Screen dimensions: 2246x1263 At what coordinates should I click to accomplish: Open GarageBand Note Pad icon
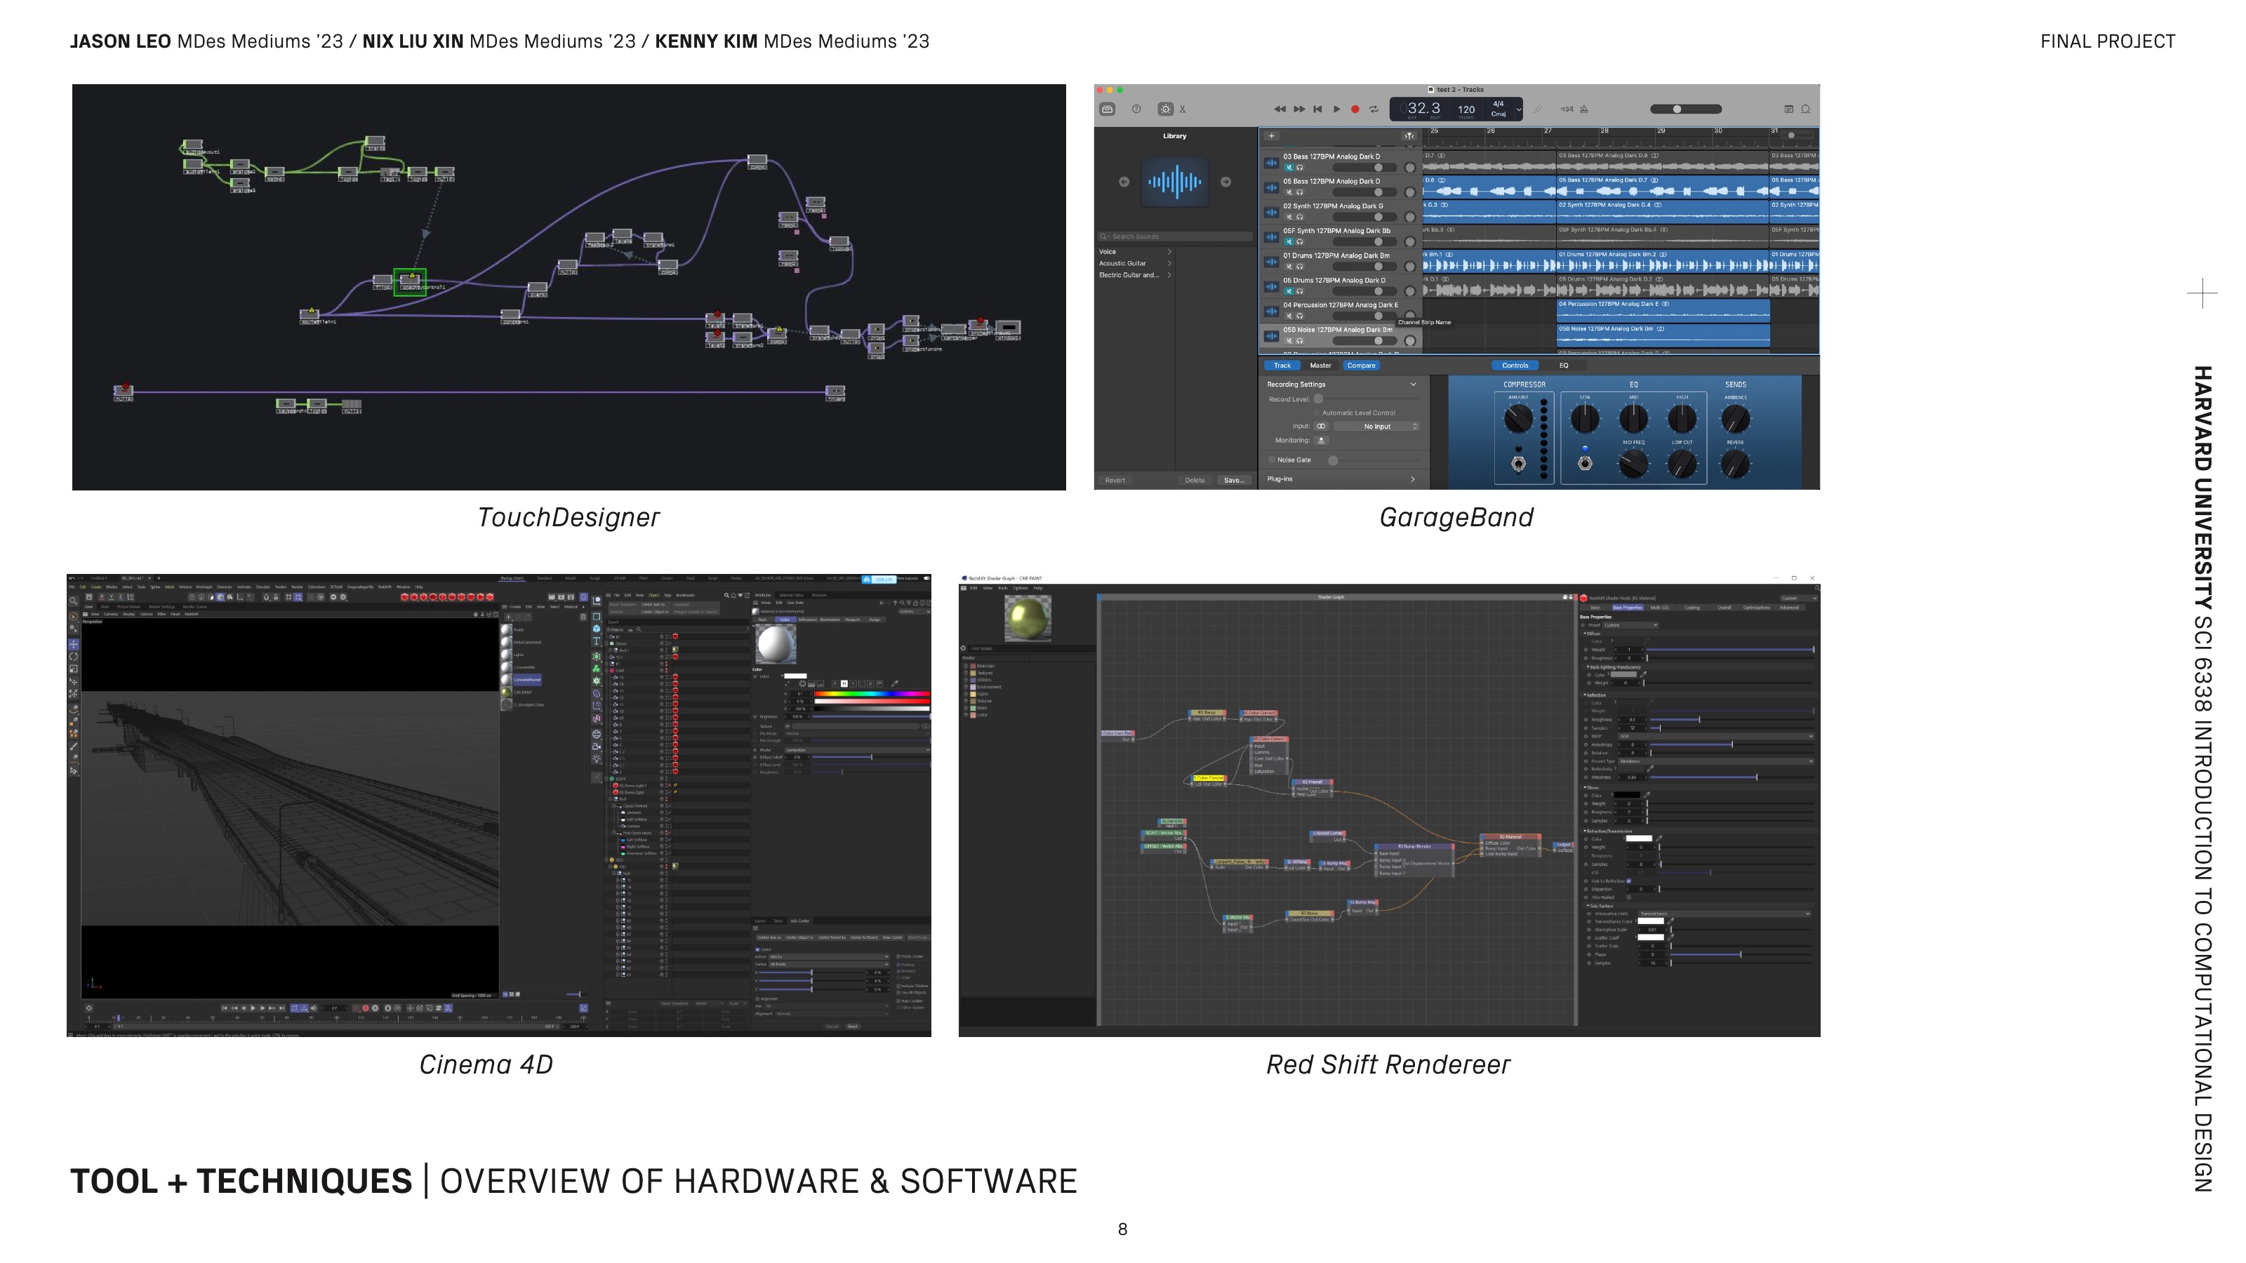[1788, 109]
